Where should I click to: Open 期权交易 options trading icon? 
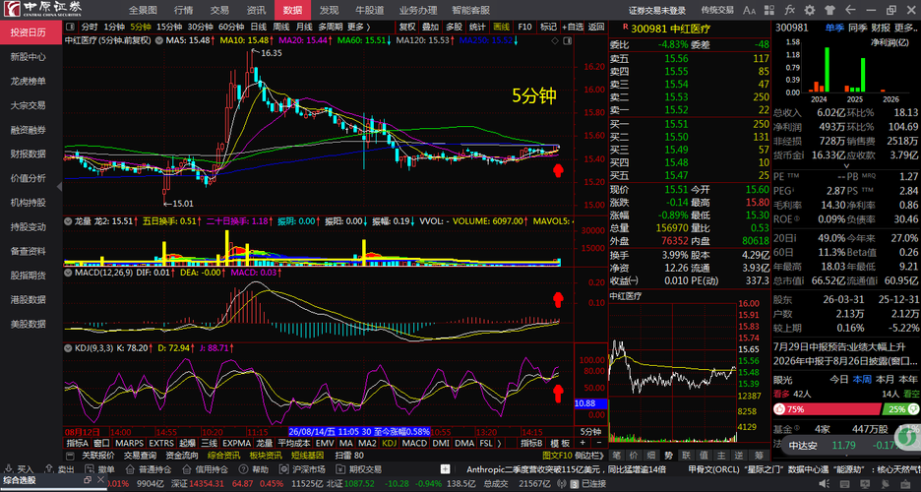[340, 469]
